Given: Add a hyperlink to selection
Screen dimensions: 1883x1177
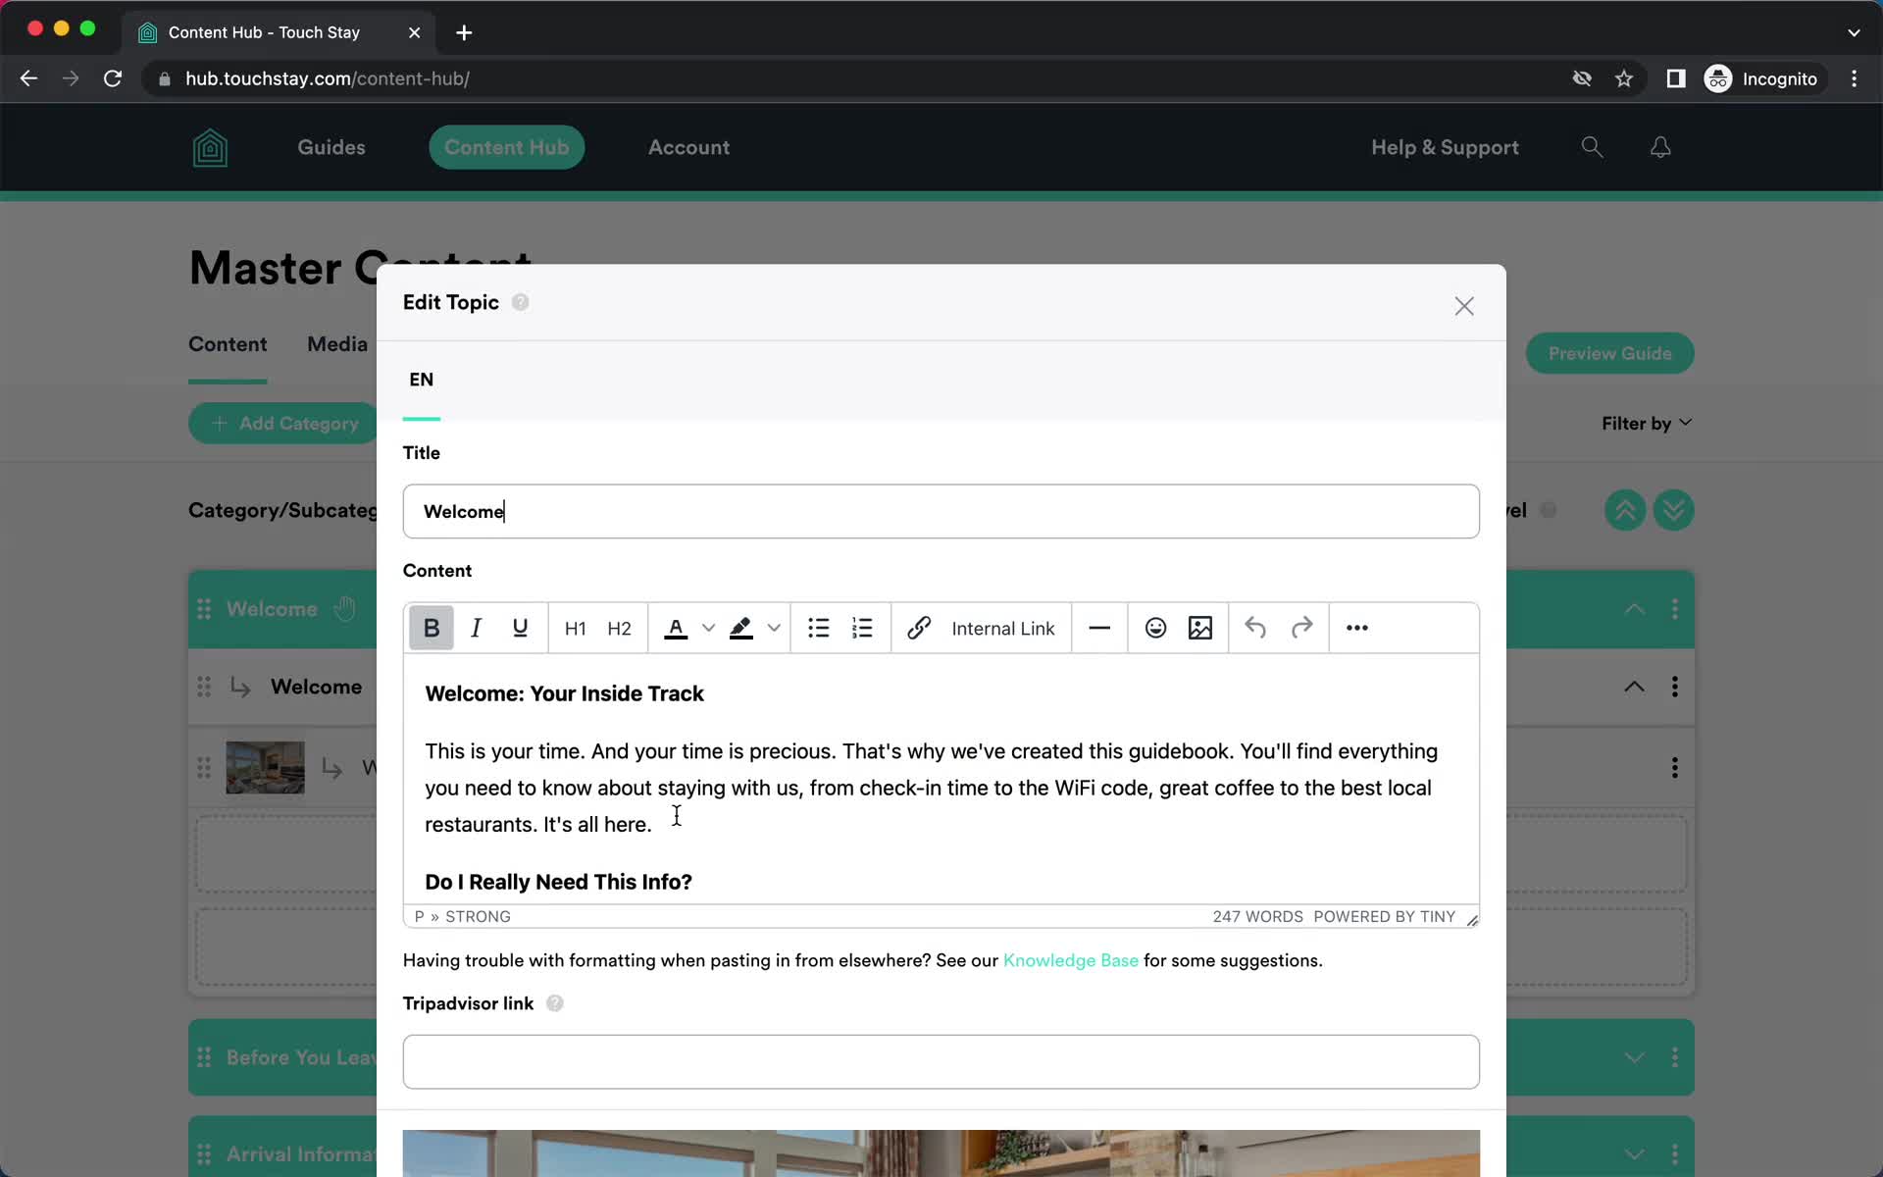Looking at the screenshot, I should pyautogui.click(x=918, y=627).
